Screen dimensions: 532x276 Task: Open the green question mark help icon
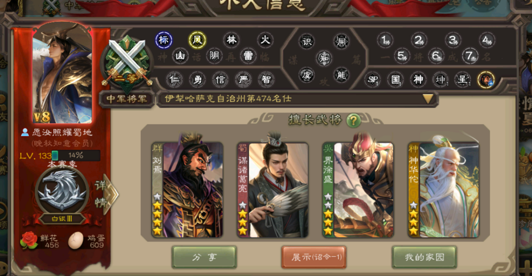click(353, 120)
